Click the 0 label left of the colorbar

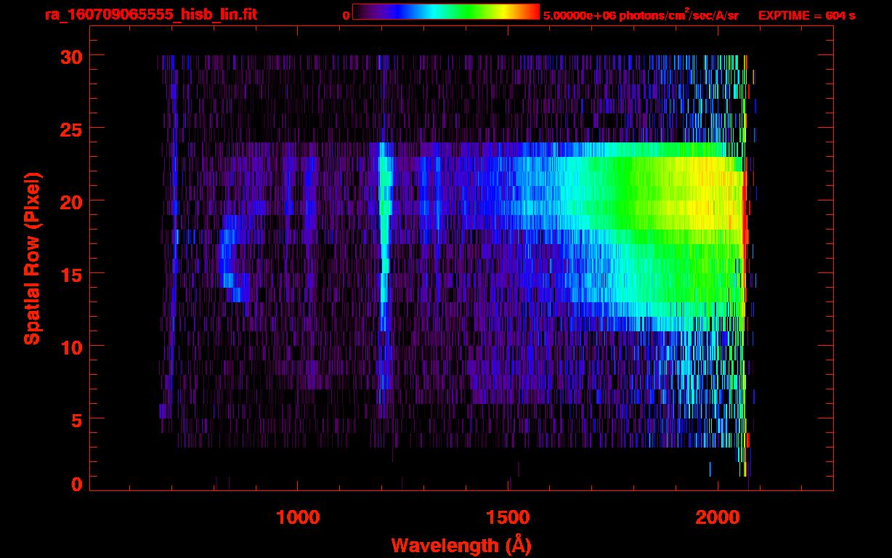[346, 15]
